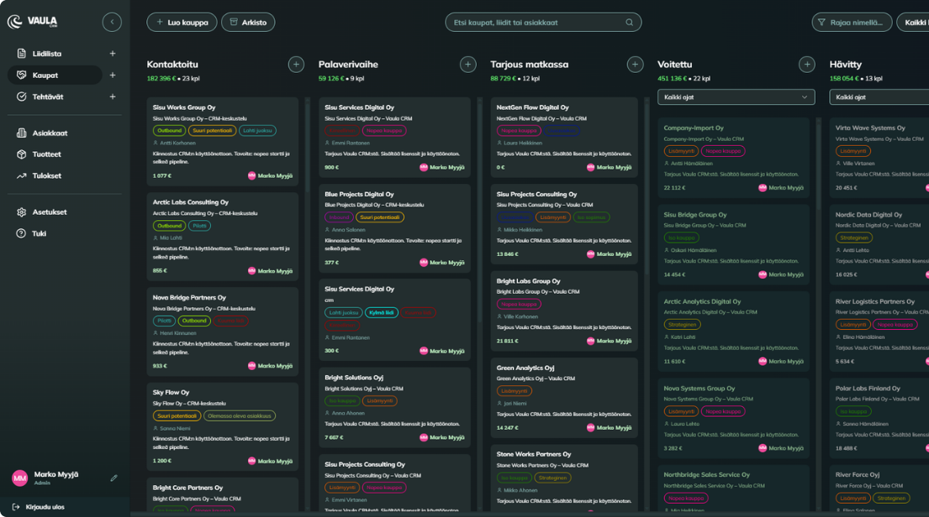Open the Northbridge Sales Service Oy card
Viewport: 929px width, 517px height.
coord(733,488)
